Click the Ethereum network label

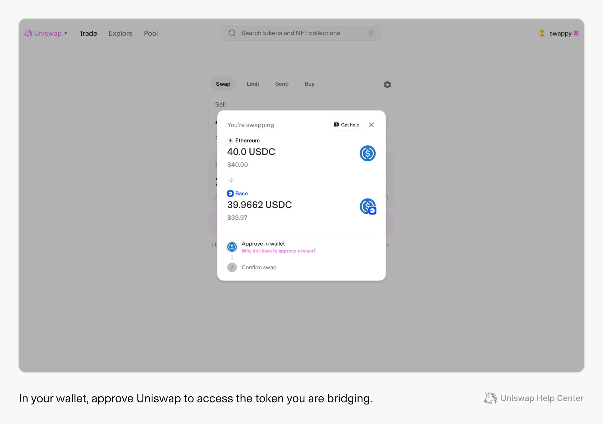tap(247, 140)
